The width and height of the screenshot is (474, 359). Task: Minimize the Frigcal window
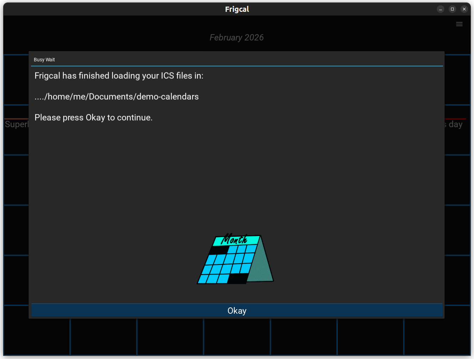coord(440,9)
